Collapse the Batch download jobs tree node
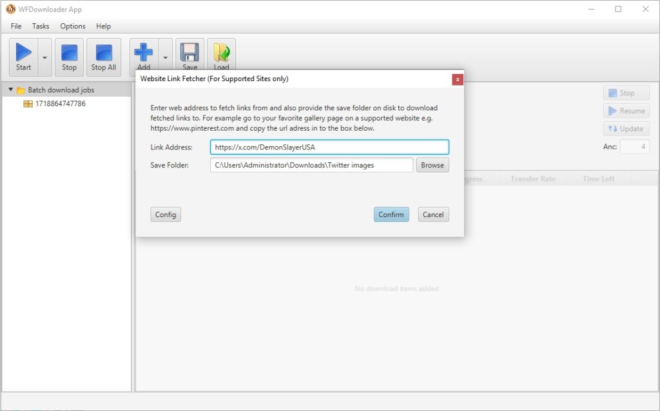Screen dimensions: 660x411 pos(11,90)
